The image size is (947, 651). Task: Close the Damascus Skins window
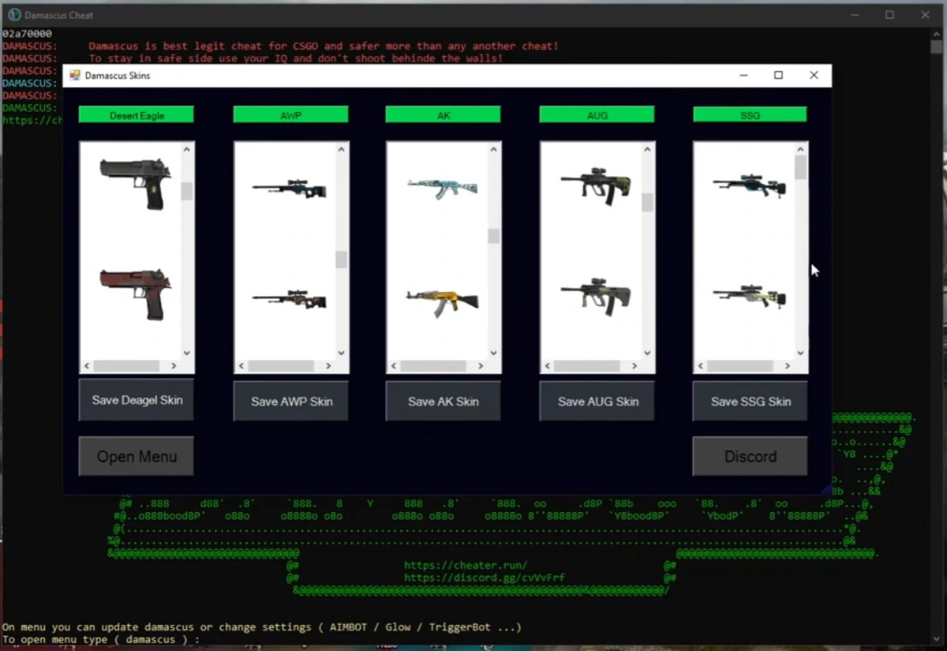[x=814, y=75]
